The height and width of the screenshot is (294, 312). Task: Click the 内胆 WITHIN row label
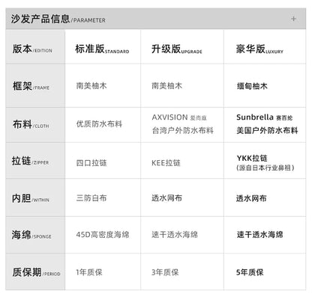click(x=31, y=198)
